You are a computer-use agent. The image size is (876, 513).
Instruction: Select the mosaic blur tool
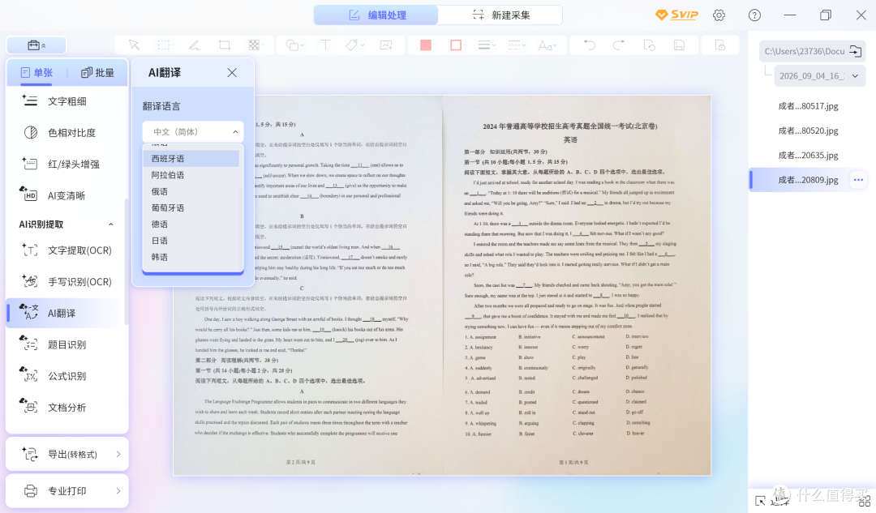coord(254,45)
